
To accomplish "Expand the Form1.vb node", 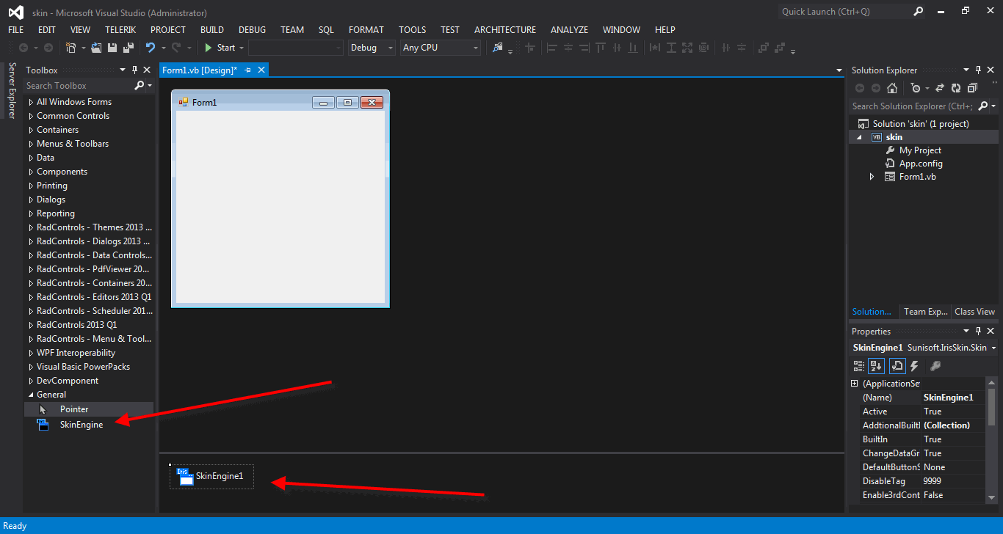I will tap(872, 177).
